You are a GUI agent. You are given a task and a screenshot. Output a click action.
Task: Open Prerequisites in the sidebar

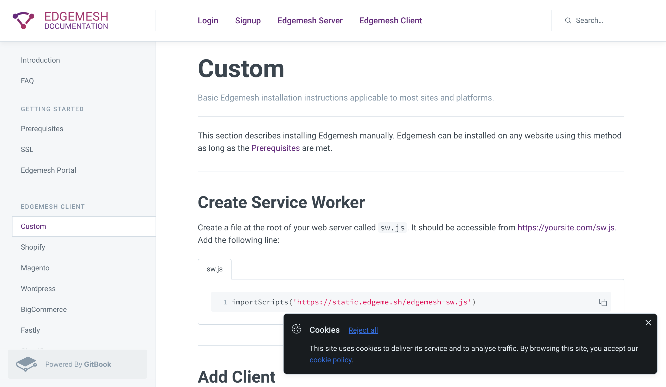42,129
